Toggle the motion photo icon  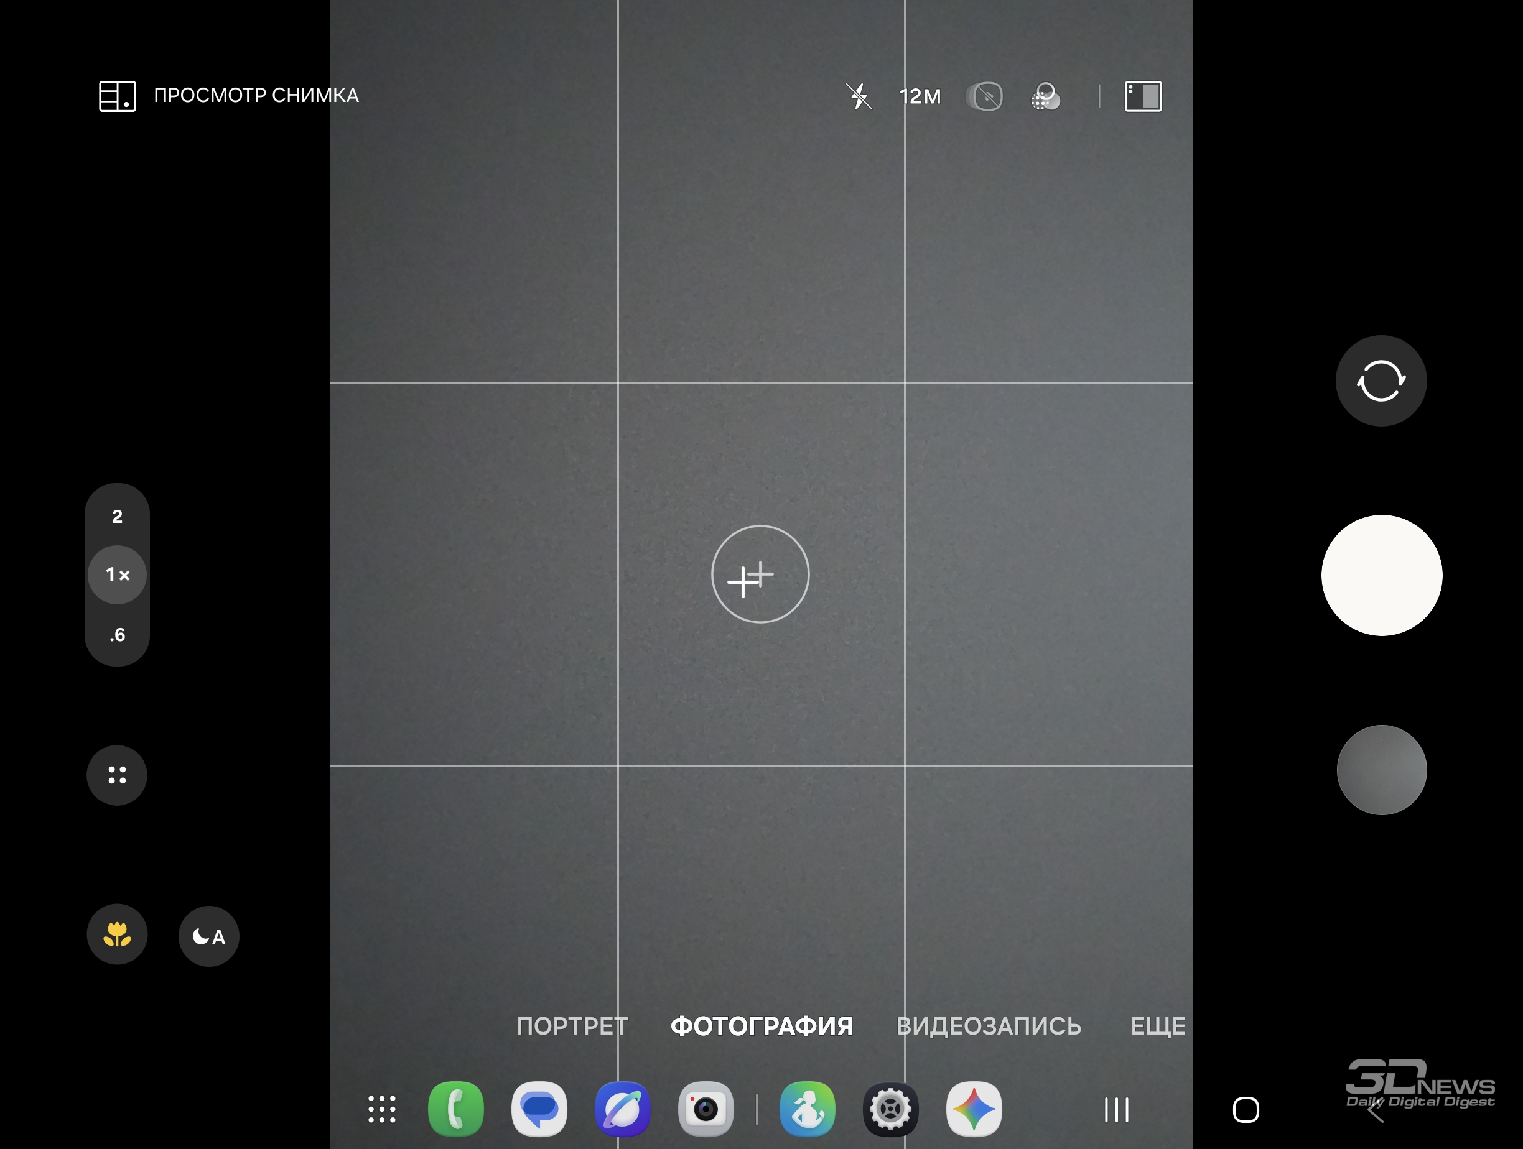(985, 96)
